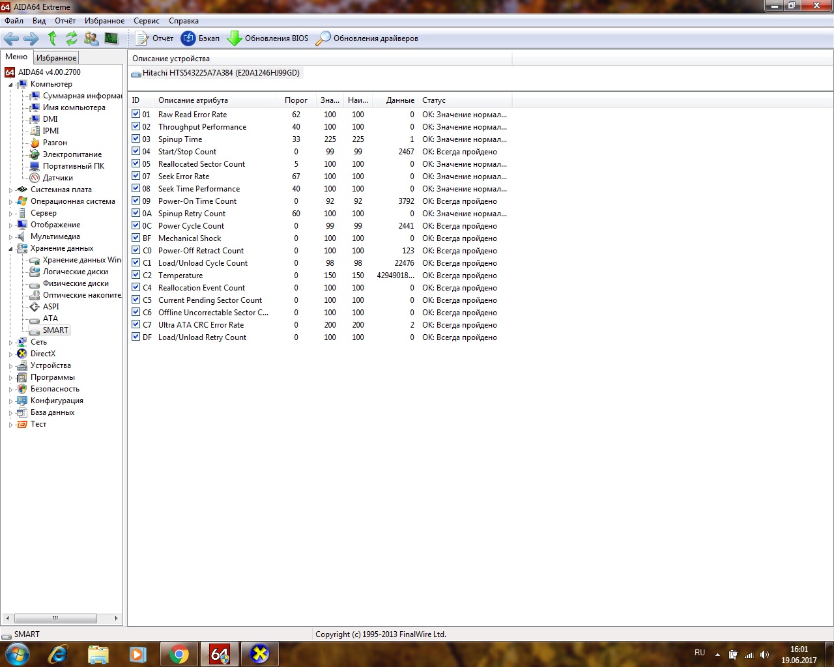The width and height of the screenshot is (834, 667).
Task: Open the Windows Start button
Action: (17, 654)
